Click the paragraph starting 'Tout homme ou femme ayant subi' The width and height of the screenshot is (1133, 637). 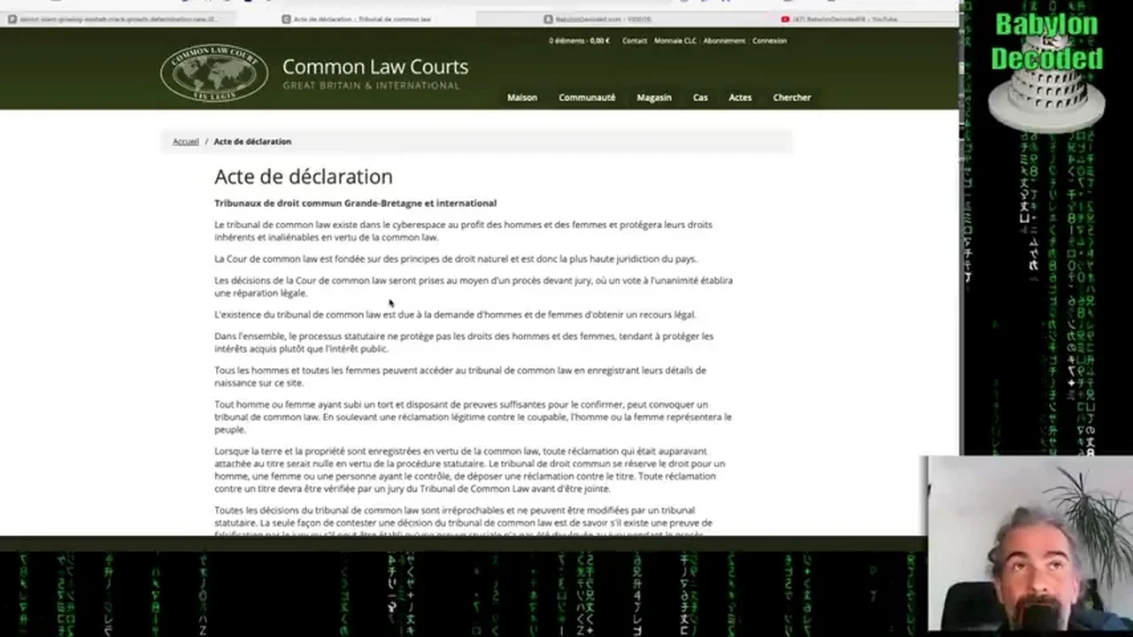[473, 417]
